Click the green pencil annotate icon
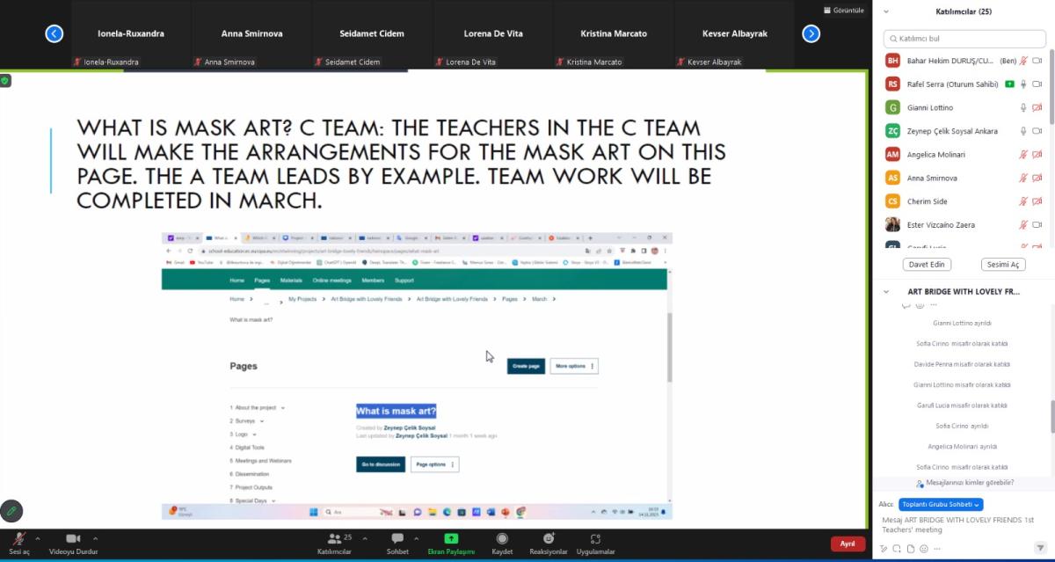Image resolution: width=1055 pixels, height=562 pixels. pos(11,510)
